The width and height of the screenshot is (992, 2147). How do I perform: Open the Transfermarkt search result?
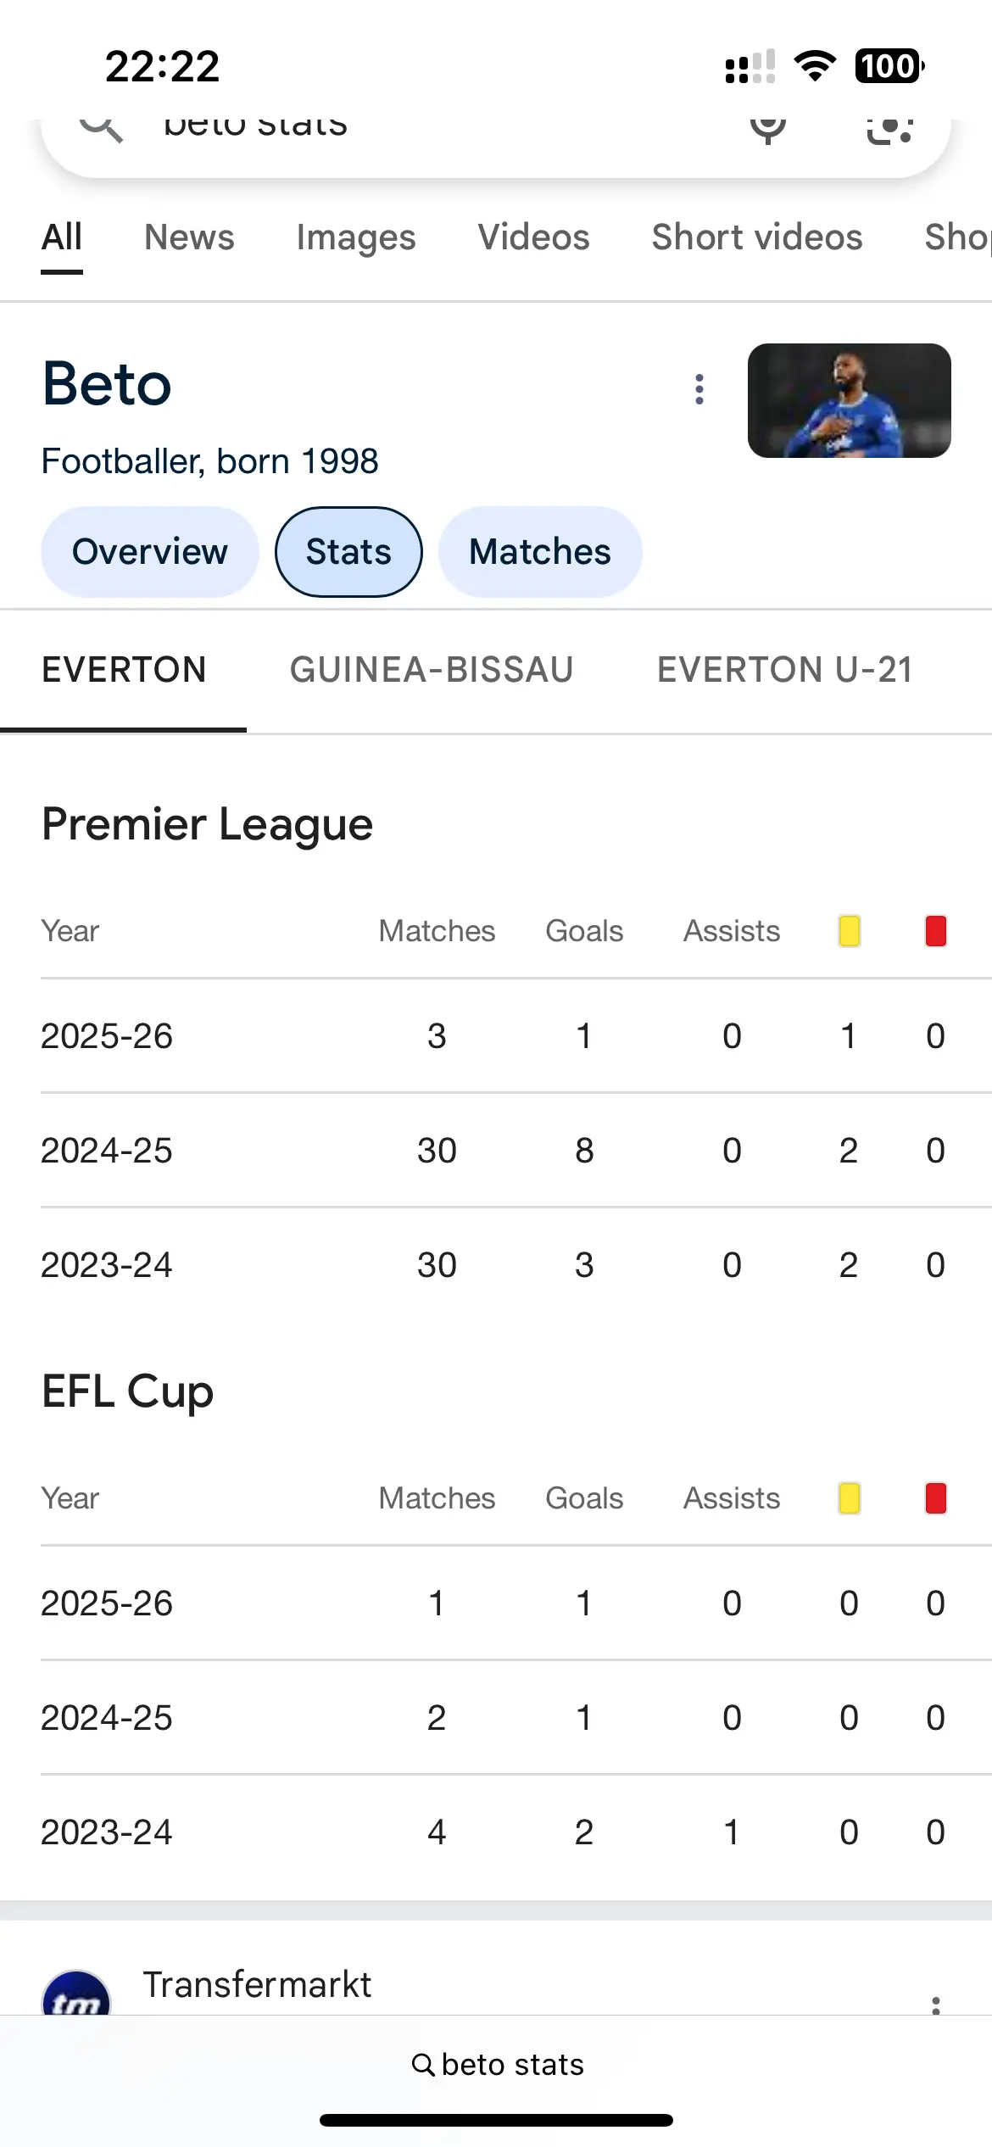pos(257,1986)
